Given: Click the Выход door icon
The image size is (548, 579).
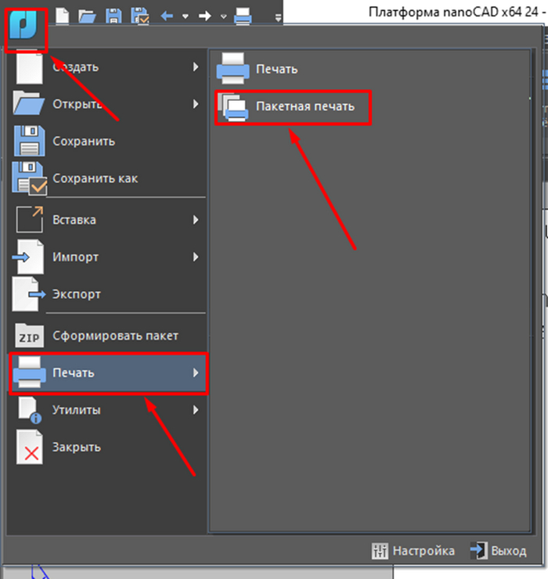Looking at the screenshot, I should coord(478,551).
